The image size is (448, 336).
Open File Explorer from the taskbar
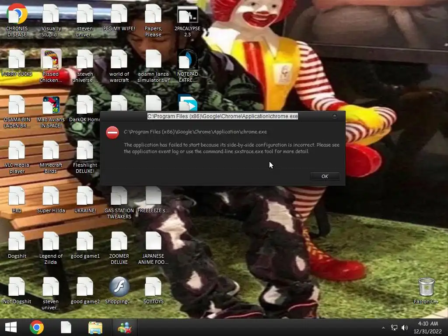(x=95, y=327)
